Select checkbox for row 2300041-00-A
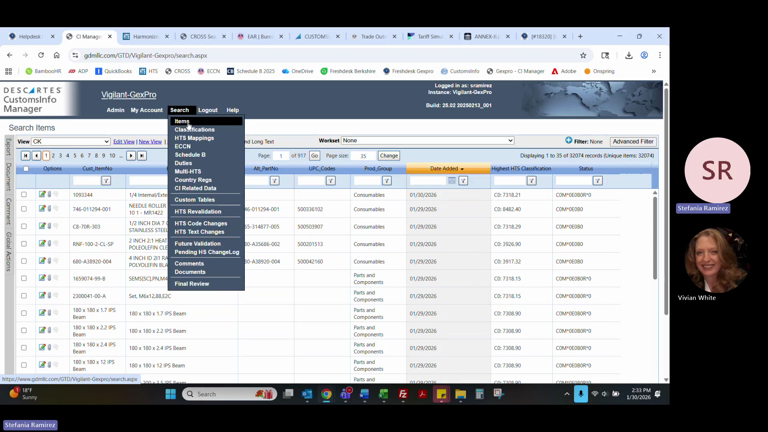Image resolution: width=768 pixels, height=432 pixels. [24, 296]
